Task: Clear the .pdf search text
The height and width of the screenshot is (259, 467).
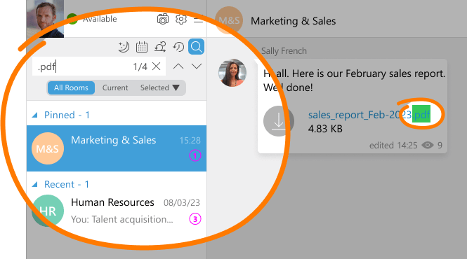Action: tap(157, 66)
